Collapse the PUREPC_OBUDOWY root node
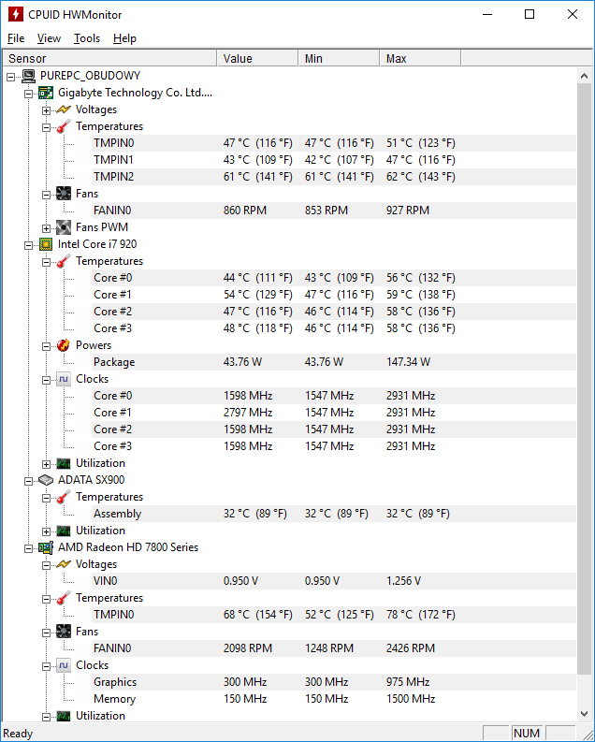Image resolution: width=595 pixels, height=742 pixels. click(x=11, y=77)
